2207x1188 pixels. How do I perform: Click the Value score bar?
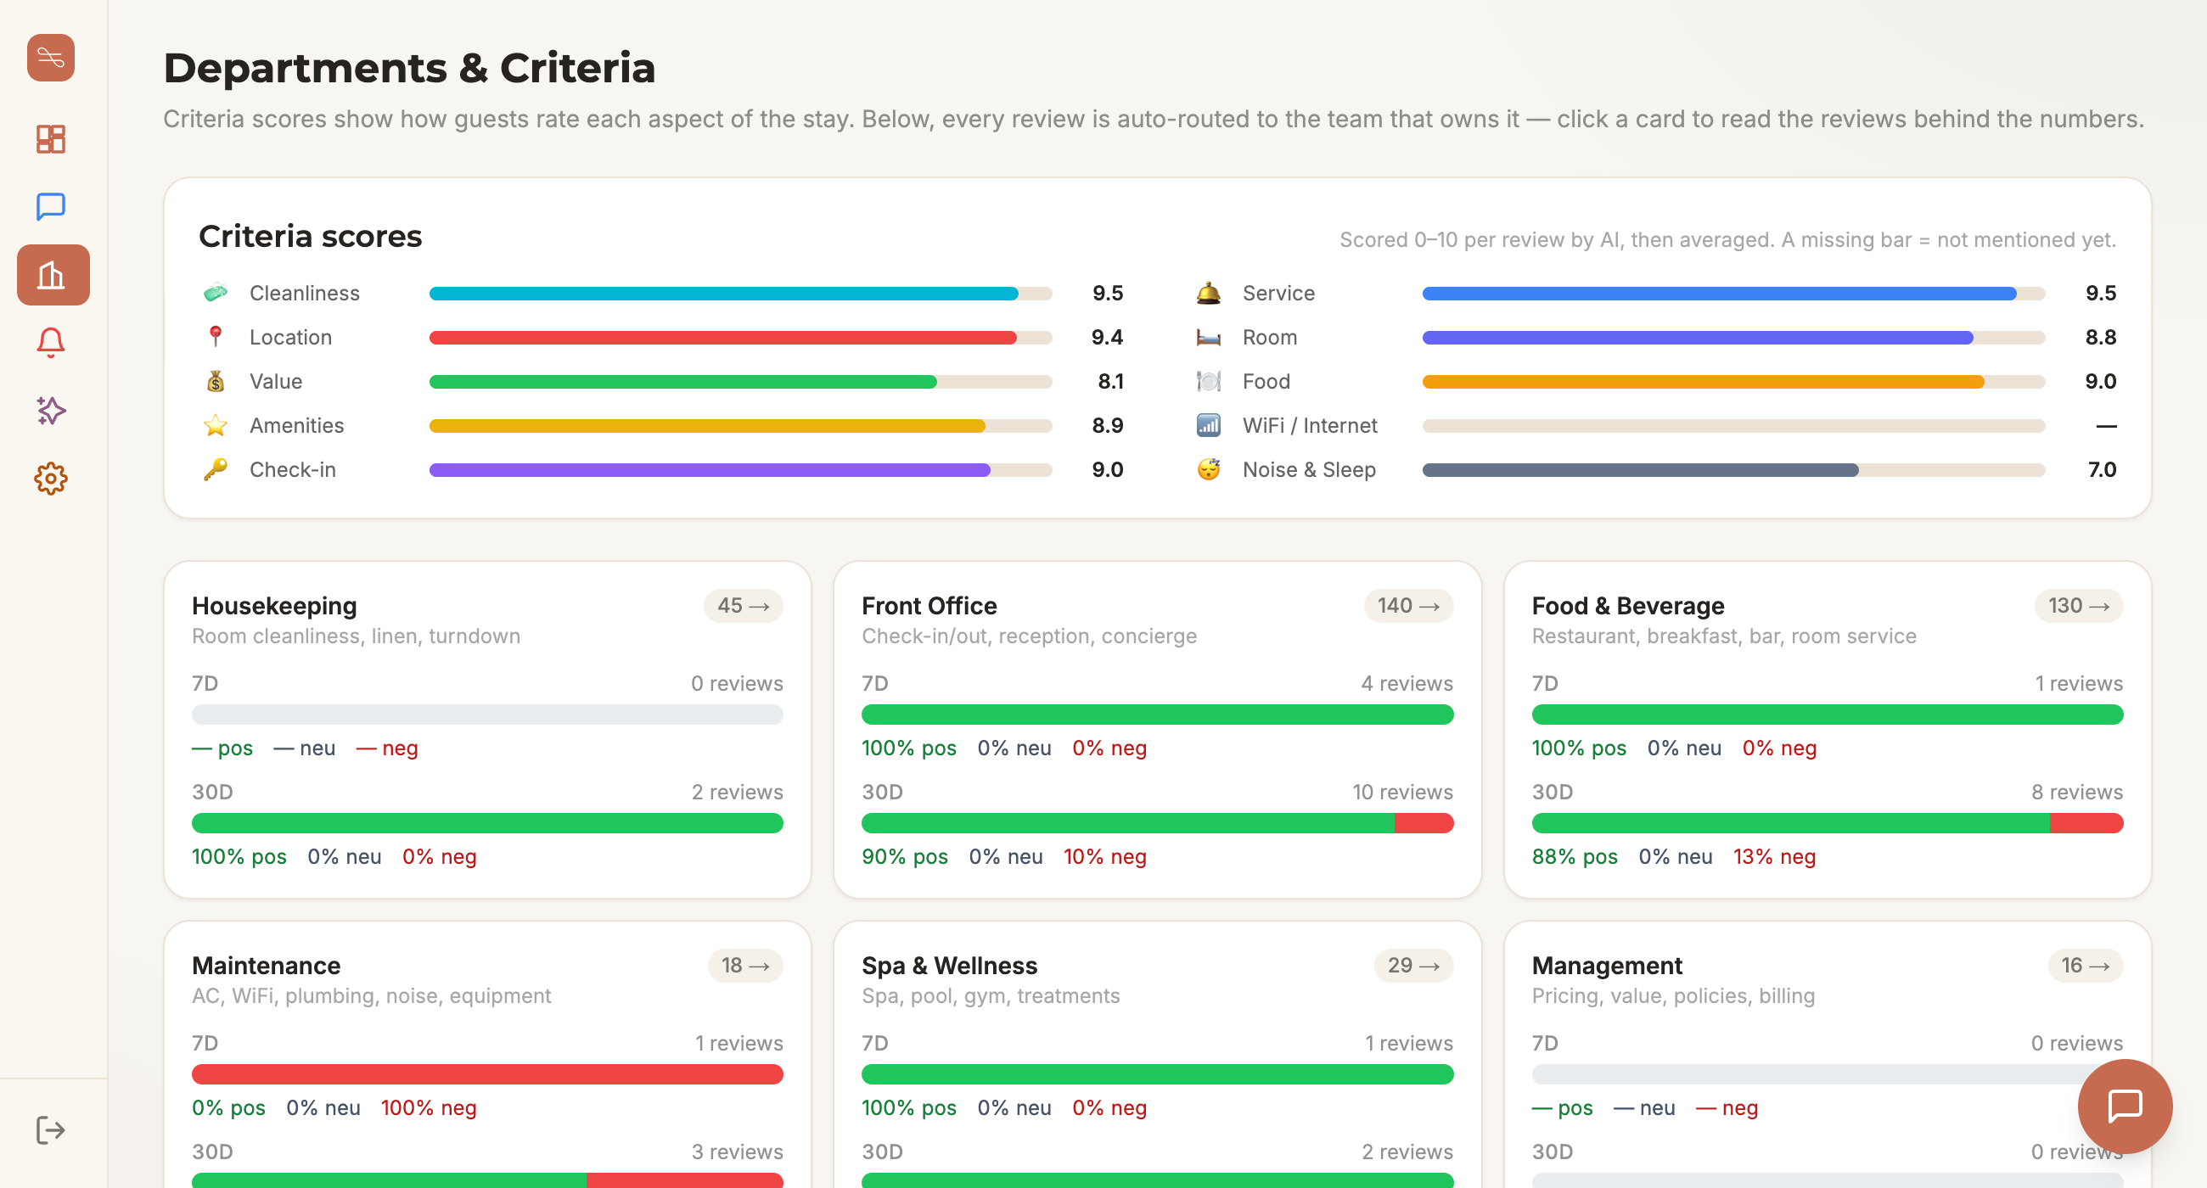point(740,382)
